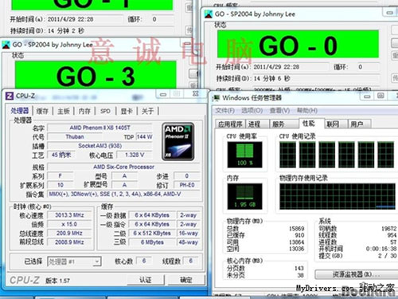Click the 认证 button in CPU-Z
The width and height of the screenshot is (398, 299).
(x=146, y=280)
